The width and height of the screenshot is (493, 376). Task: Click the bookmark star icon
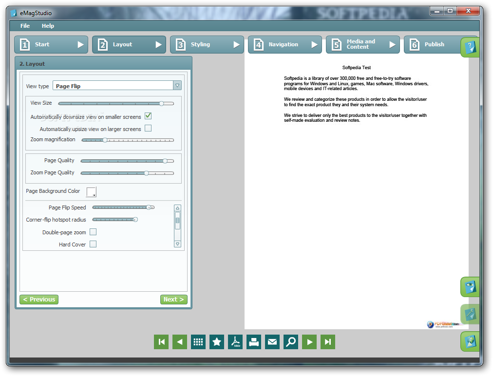coord(217,342)
